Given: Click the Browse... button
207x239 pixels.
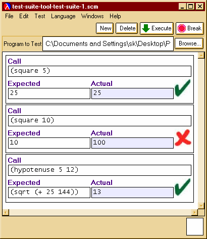Looking at the screenshot, I should click(189, 43).
